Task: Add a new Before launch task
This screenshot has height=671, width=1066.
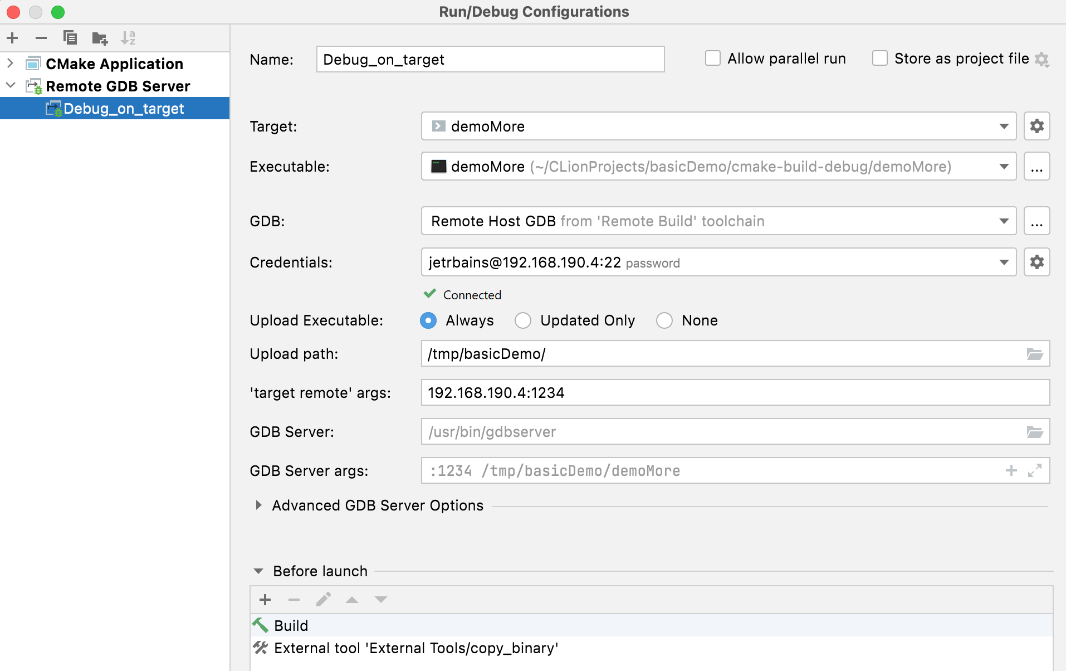Action: (x=265, y=599)
